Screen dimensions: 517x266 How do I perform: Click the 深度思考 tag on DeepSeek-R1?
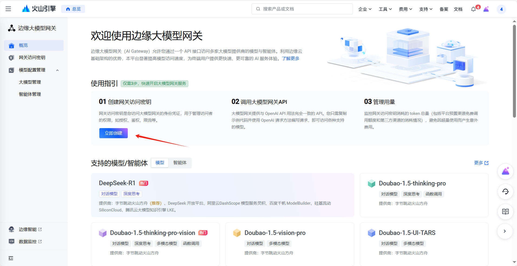pos(132,194)
